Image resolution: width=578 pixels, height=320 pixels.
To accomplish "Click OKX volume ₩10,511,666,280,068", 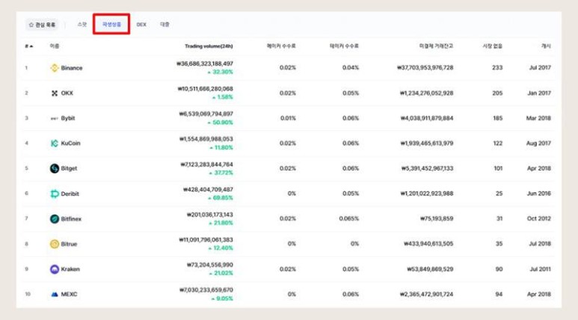I will click(x=206, y=89).
